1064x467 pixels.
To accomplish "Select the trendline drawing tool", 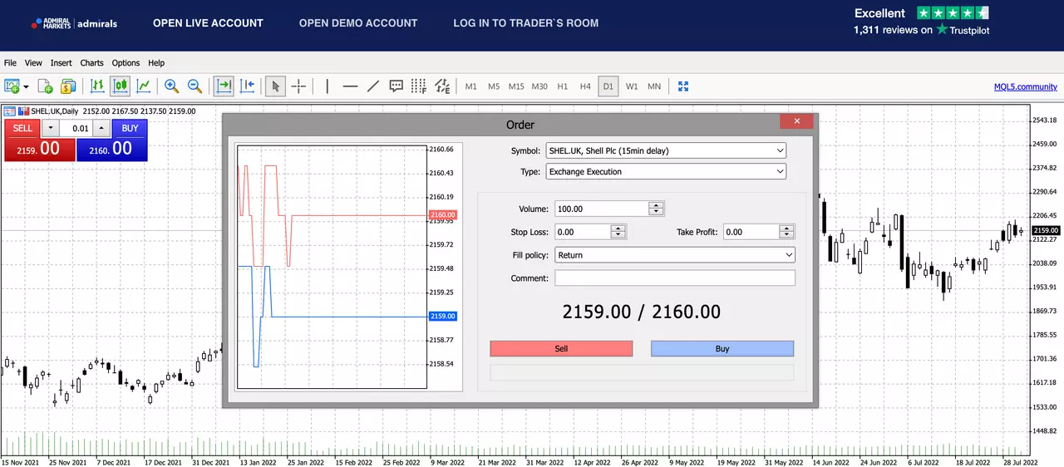I will click(x=373, y=86).
